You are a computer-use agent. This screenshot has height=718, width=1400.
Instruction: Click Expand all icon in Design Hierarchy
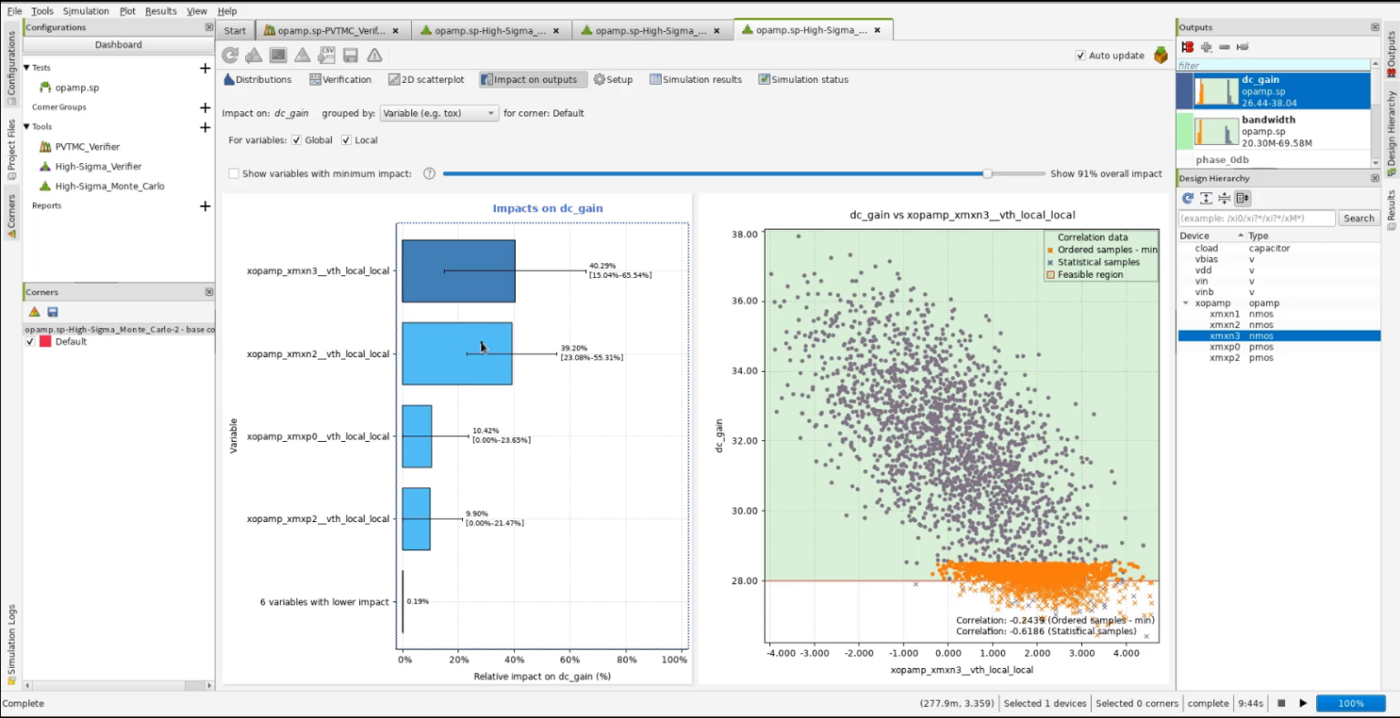point(1206,198)
